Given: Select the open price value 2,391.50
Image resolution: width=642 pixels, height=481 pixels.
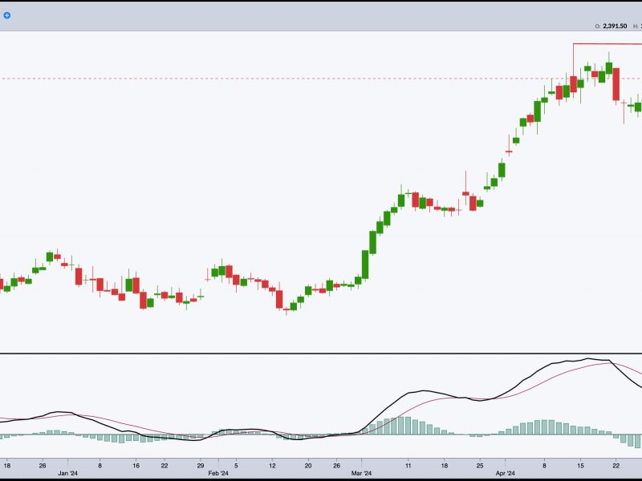Looking at the screenshot, I should [615, 26].
